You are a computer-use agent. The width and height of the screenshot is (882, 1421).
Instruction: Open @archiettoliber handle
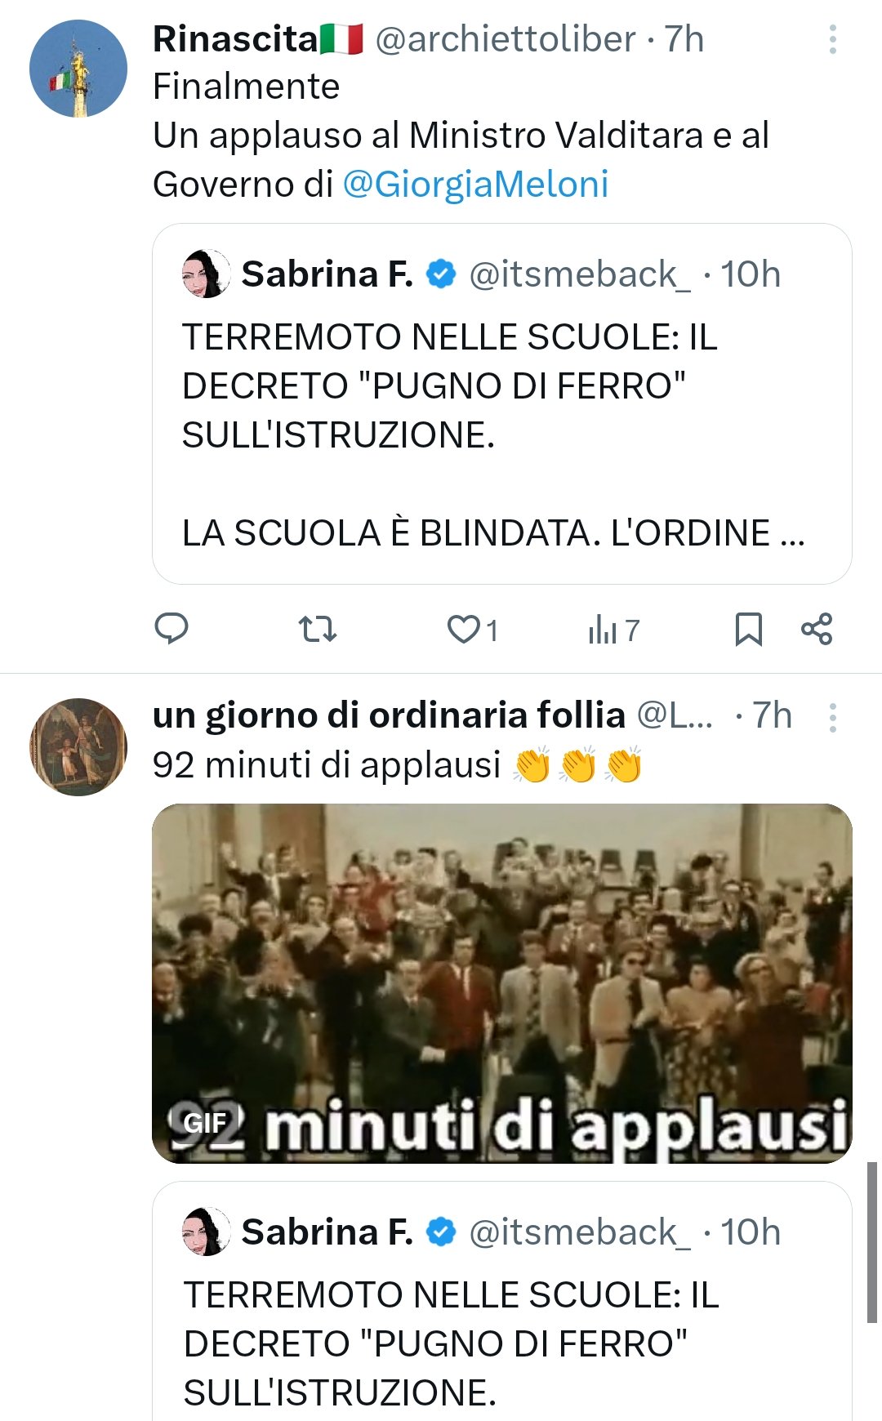(505, 39)
